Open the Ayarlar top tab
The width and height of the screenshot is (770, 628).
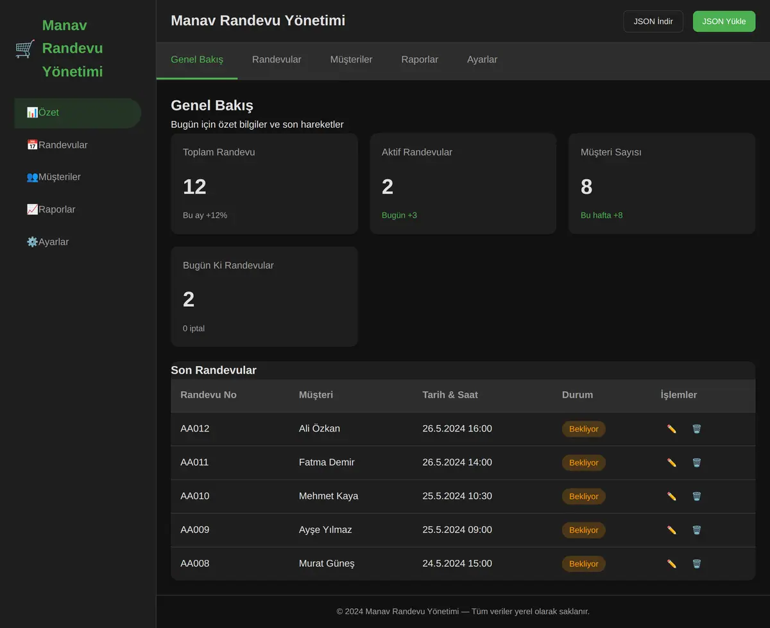[x=482, y=60]
